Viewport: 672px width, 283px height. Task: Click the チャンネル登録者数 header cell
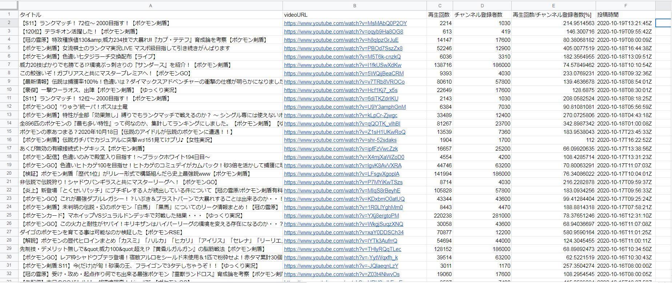click(482, 15)
